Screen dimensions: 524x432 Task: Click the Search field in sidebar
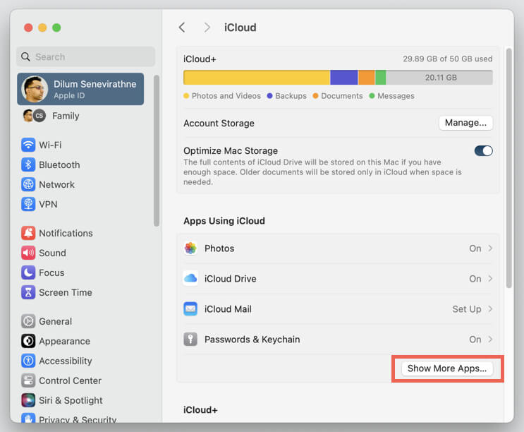(86, 57)
